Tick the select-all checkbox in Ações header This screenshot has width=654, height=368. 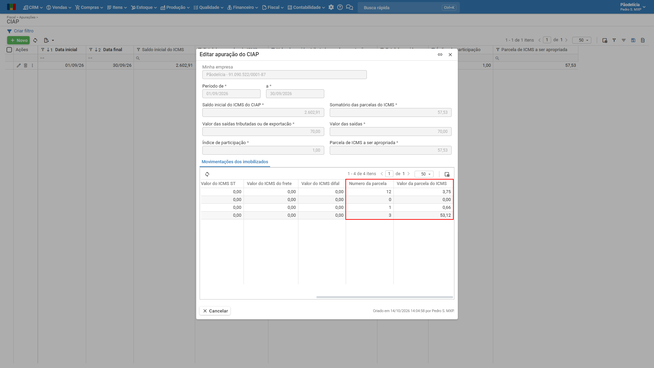pyautogui.click(x=9, y=50)
